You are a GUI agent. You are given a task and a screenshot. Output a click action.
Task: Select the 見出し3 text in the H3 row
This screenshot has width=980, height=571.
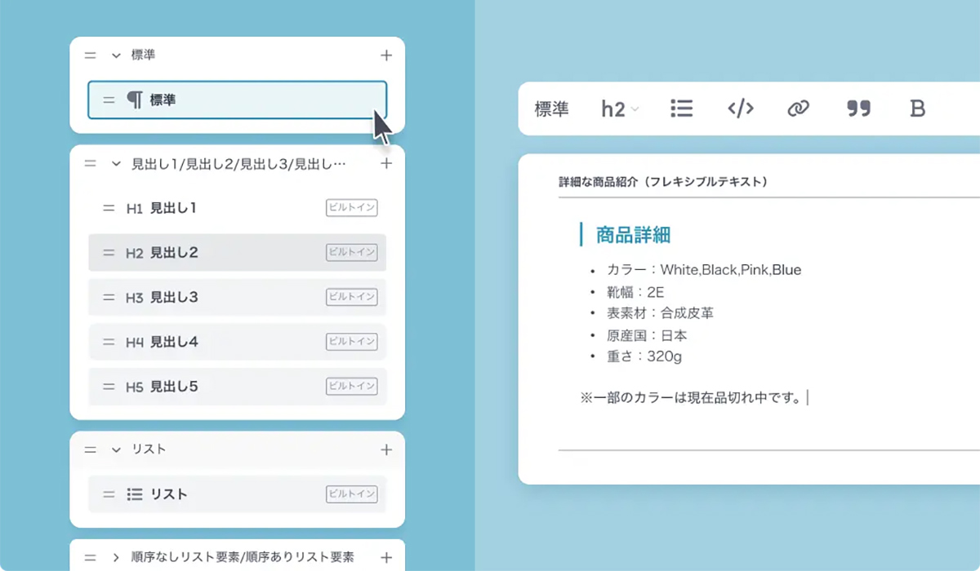point(174,298)
